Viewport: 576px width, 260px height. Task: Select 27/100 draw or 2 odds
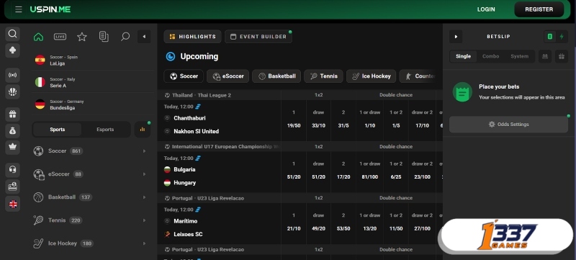coord(422,223)
